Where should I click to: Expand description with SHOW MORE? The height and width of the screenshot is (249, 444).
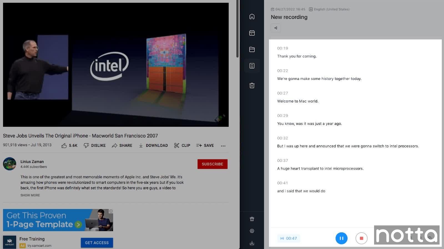click(x=30, y=195)
